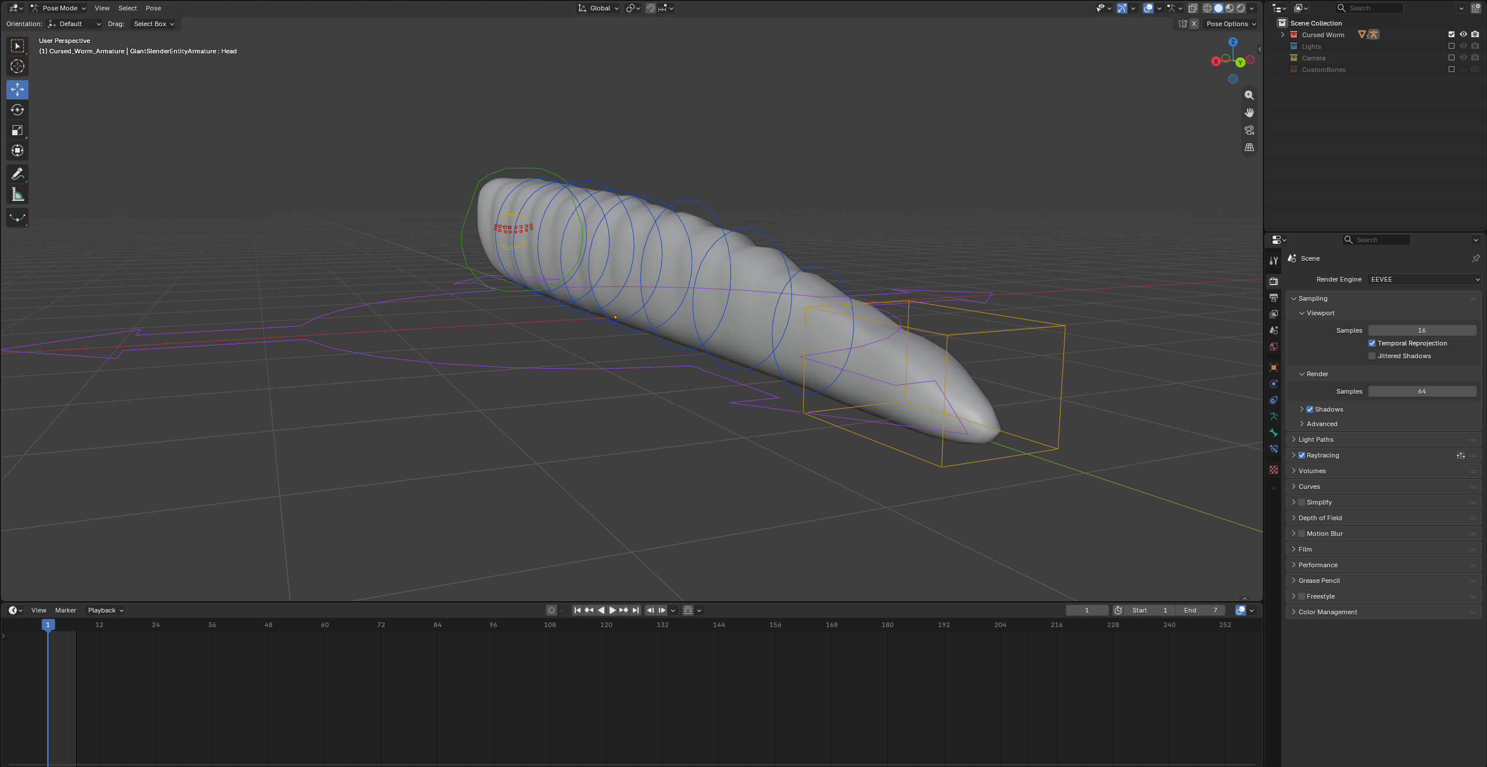Screen dimensions: 1487x767
Task: Enable the Motion Blur checkbox
Action: (x=1301, y=534)
